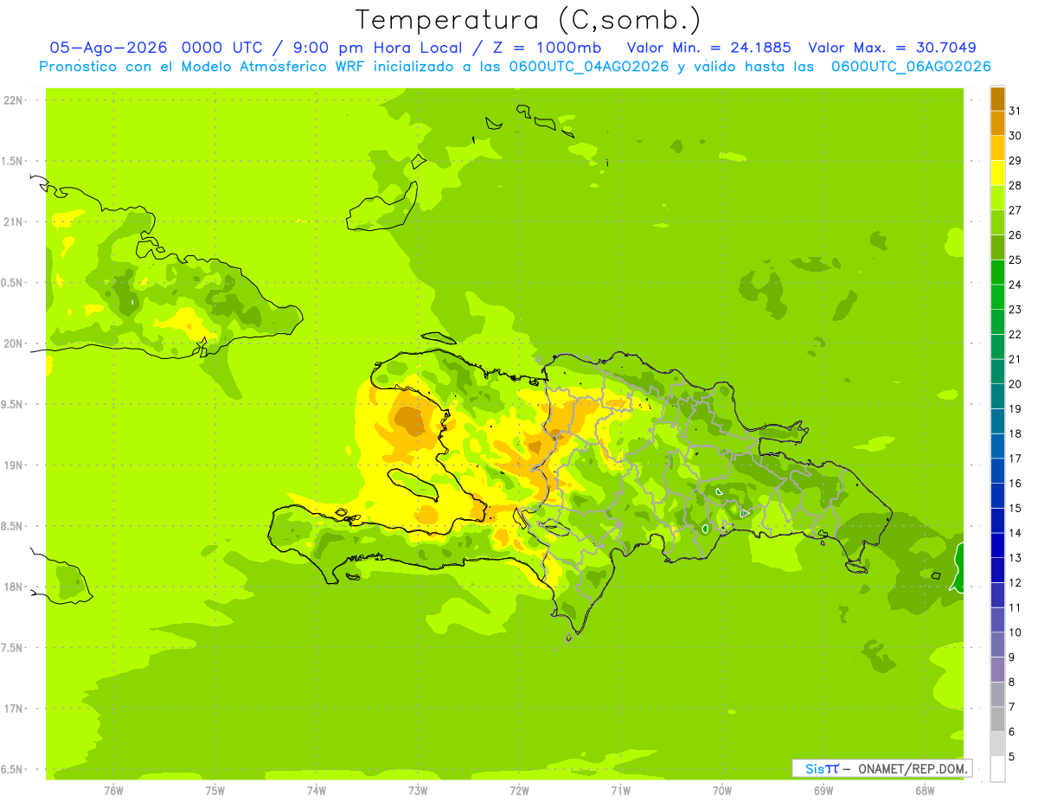This screenshot has height=802, width=1038.
Task: Click the date text "05-Ago-2026"
Action: pos(109,48)
